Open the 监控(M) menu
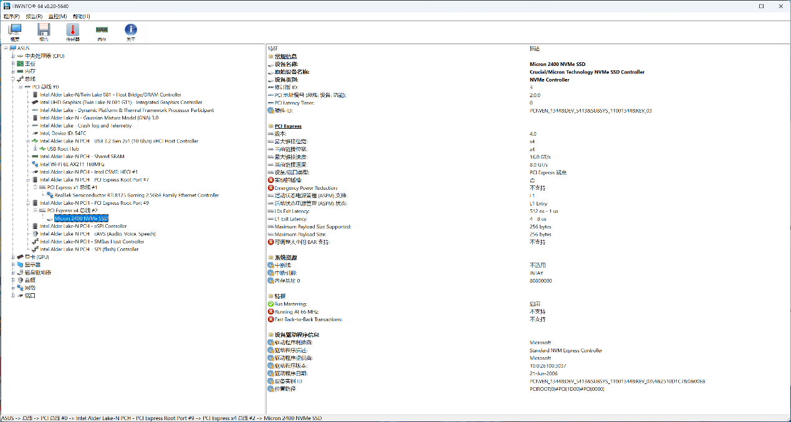Screen dimensions: 791x422 (58, 16)
